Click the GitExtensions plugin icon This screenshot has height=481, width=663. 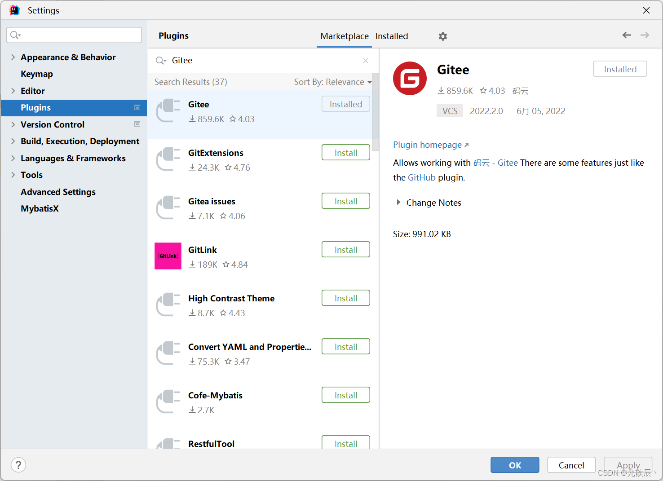(x=168, y=159)
